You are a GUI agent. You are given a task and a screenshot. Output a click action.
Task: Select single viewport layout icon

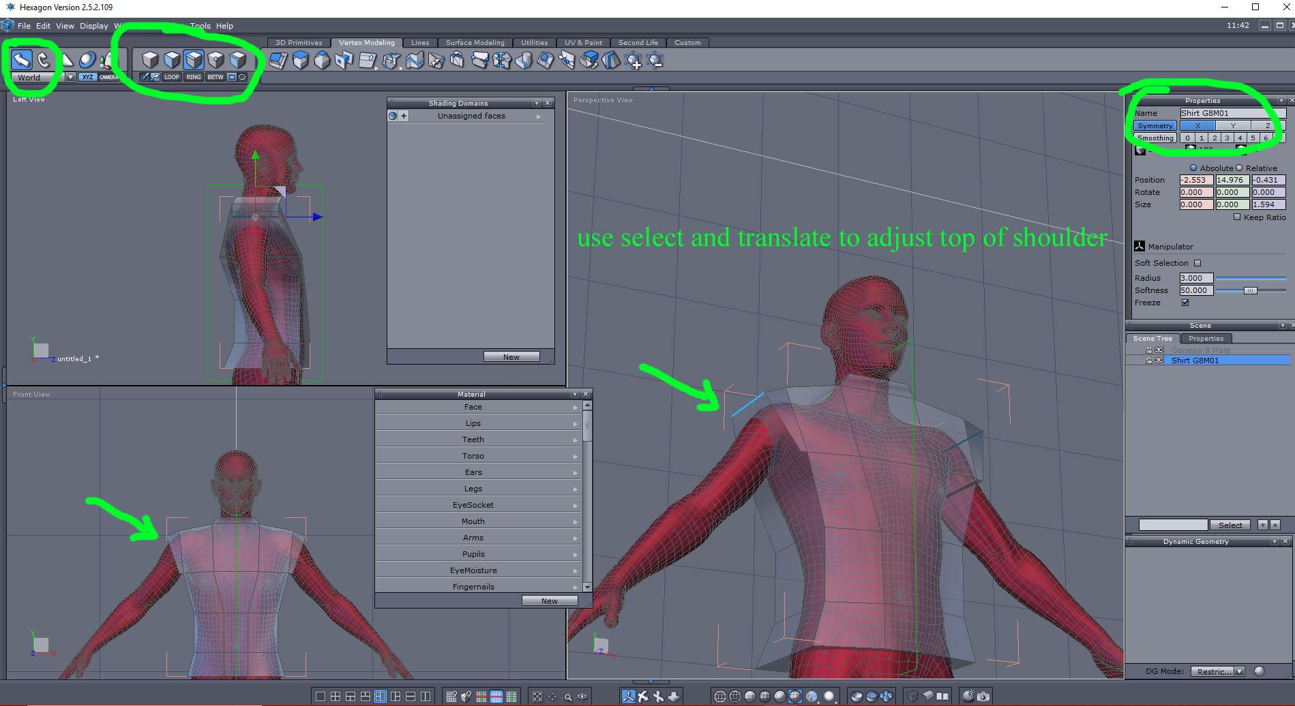(320, 696)
